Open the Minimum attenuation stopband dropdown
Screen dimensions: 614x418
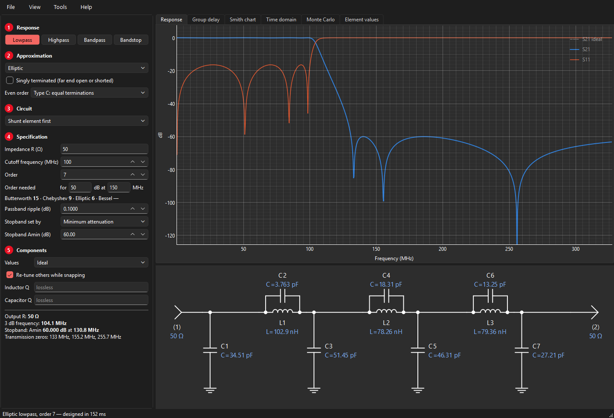(104, 221)
